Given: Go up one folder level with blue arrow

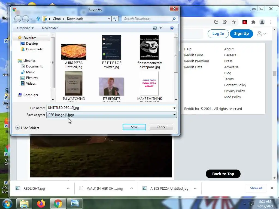Looking at the screenshot, I should pyautogui.click(x=38, y=19).
